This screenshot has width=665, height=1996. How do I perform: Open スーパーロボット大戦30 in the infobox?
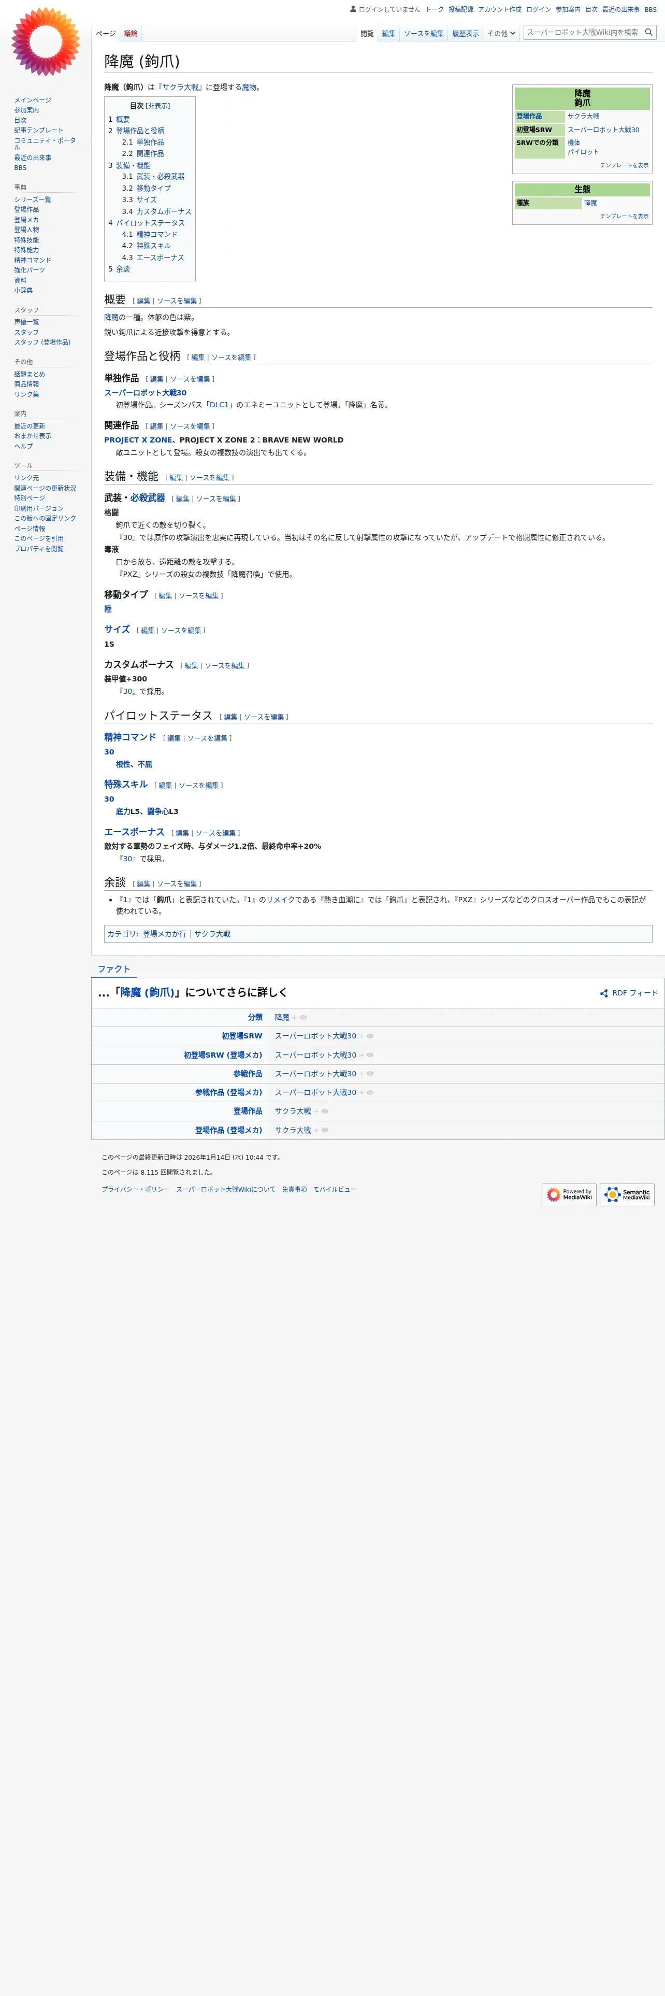coord(603,130)
